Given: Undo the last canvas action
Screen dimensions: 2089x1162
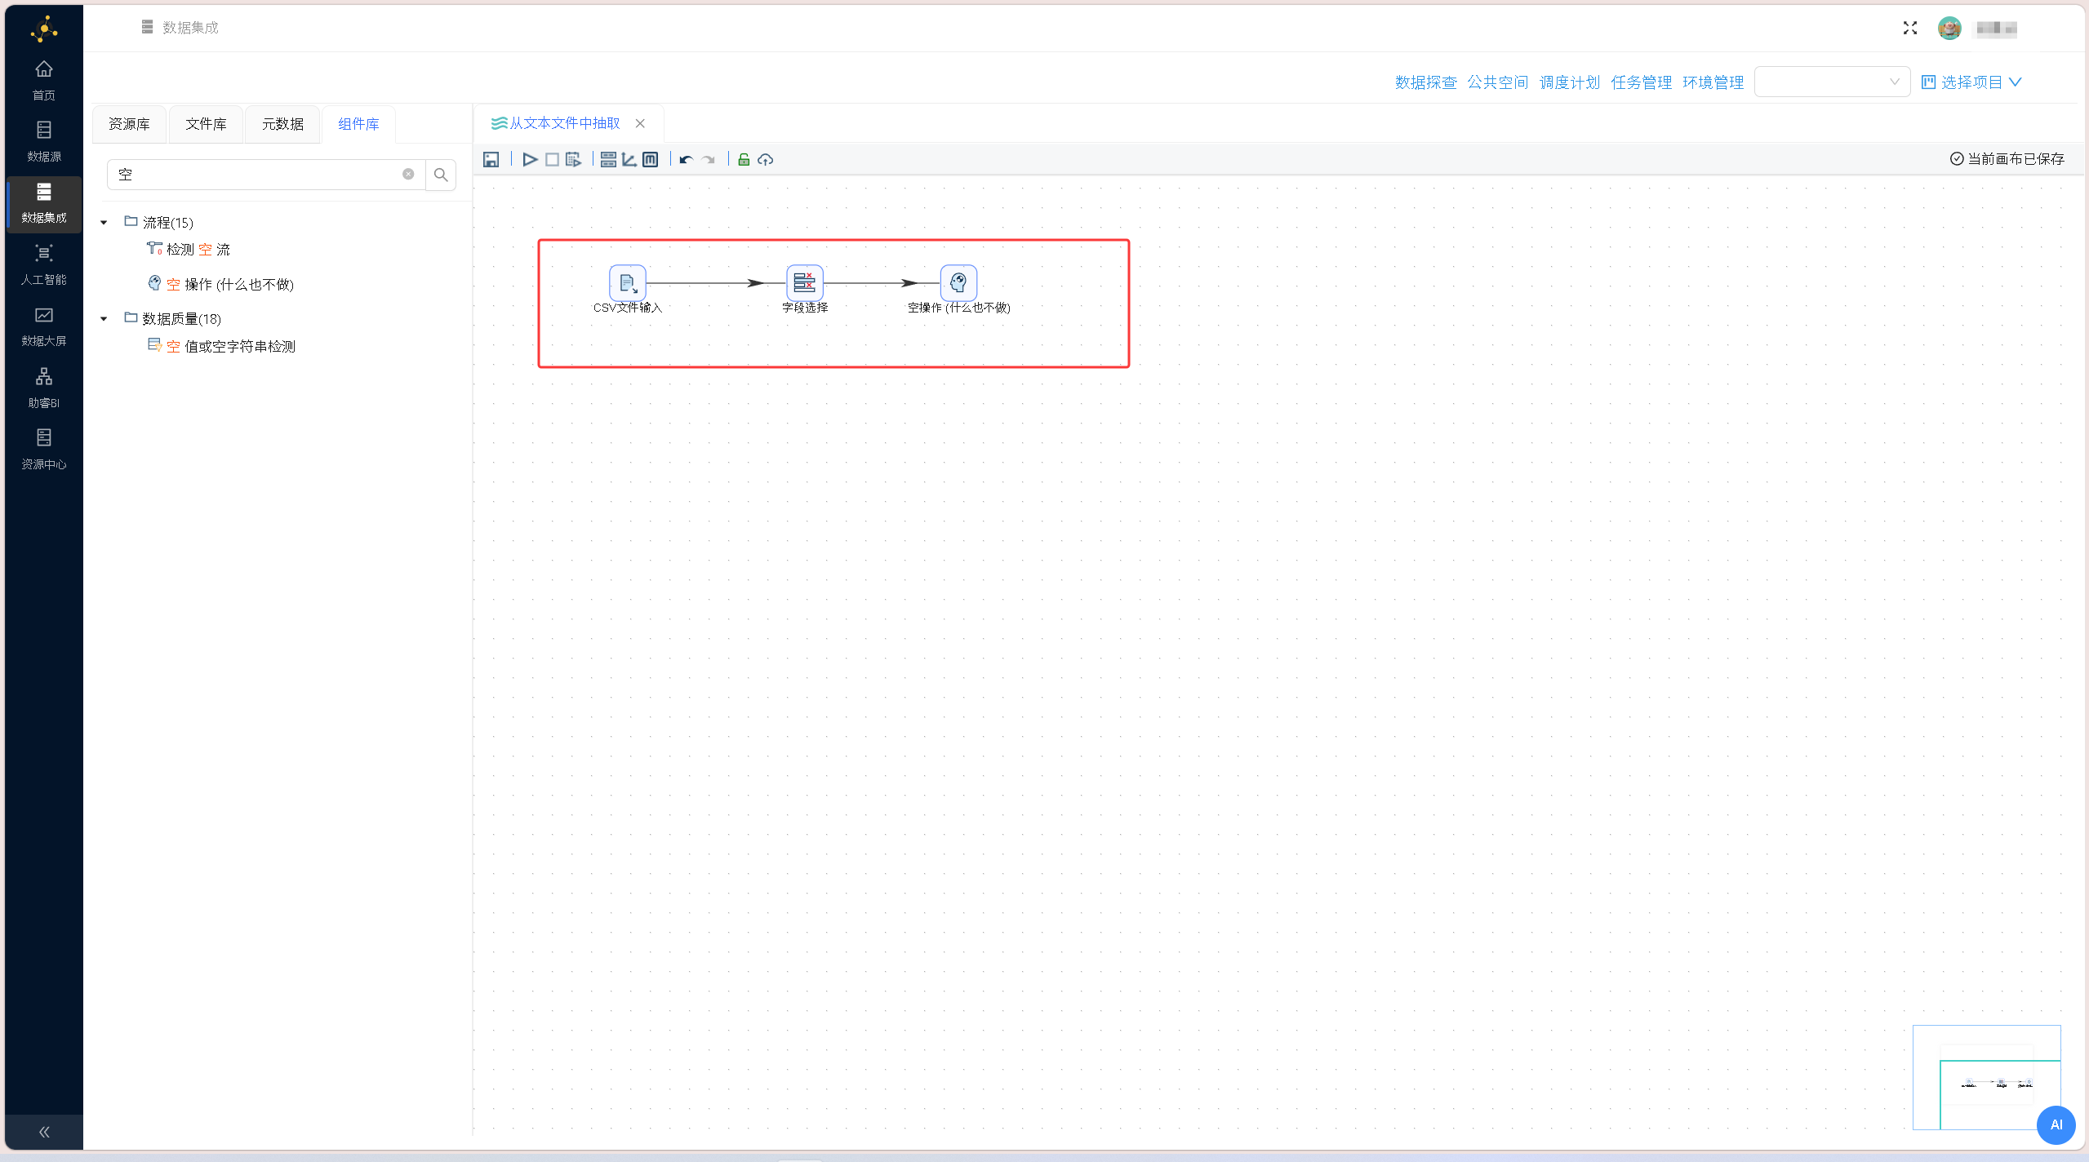Looking at the screenshot, I should 686,160.
